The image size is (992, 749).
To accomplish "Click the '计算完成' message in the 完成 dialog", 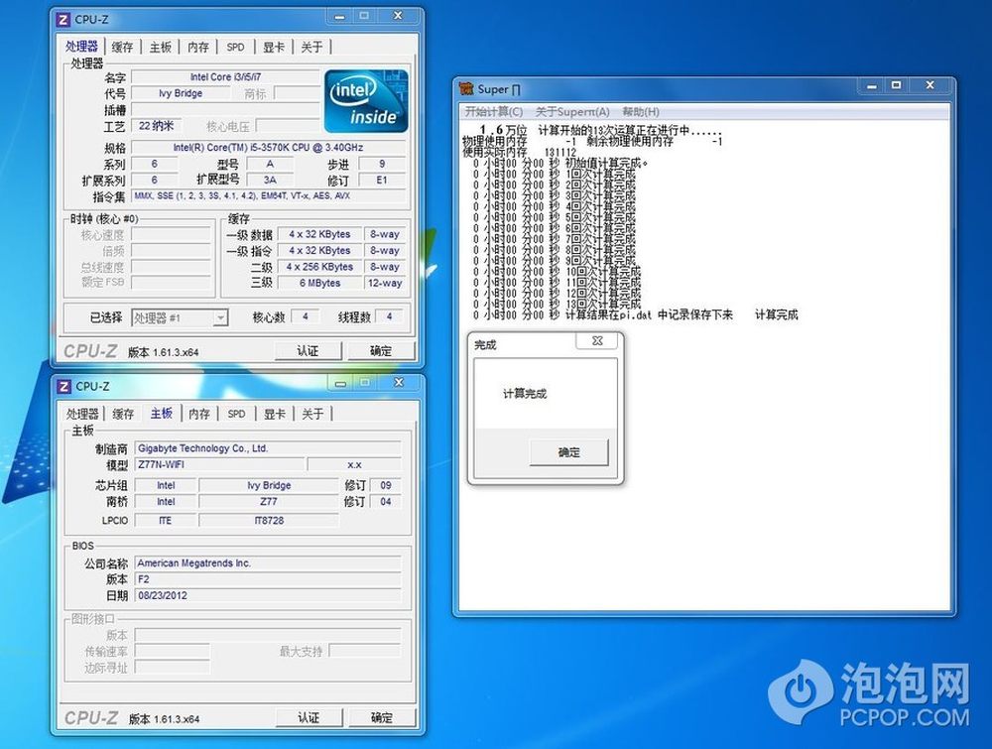I will [x=525, y=394].
